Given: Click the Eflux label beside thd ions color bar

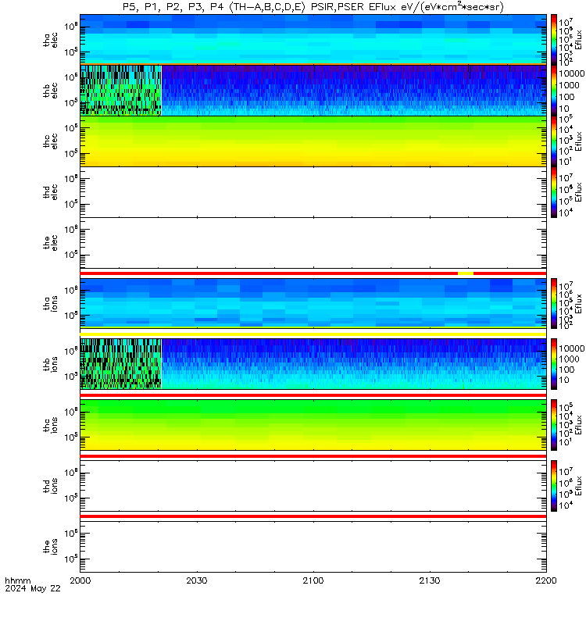Looking at the screenshot, I should pyautogui.click(x=578, y=485).
